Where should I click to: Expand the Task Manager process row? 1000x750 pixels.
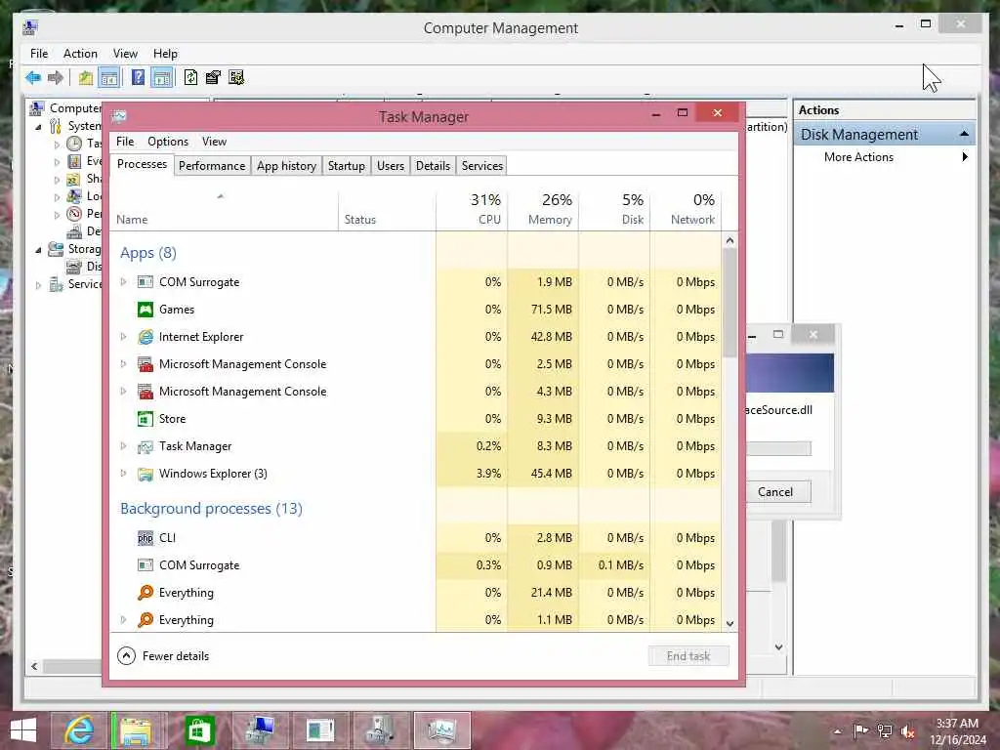tap(124, 446)
